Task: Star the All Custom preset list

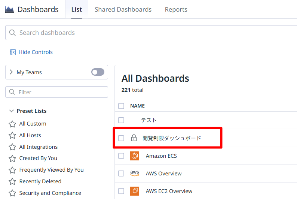Action: [x=12, y=124]
